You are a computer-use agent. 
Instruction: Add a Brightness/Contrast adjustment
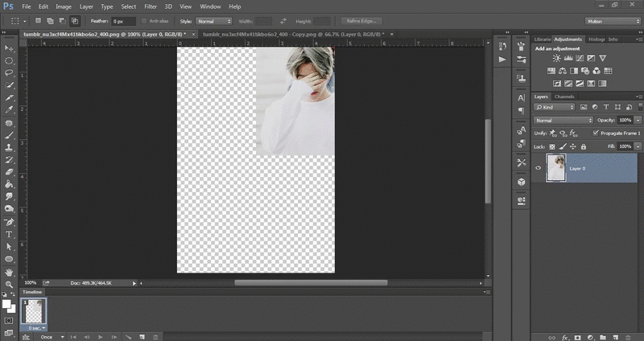coord(556,58)
